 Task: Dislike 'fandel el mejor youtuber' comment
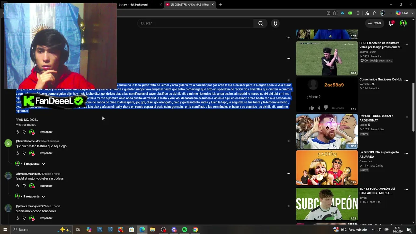pos(24,186)
